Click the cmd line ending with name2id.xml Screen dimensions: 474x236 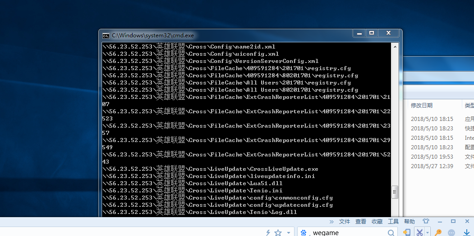point(189,47)
